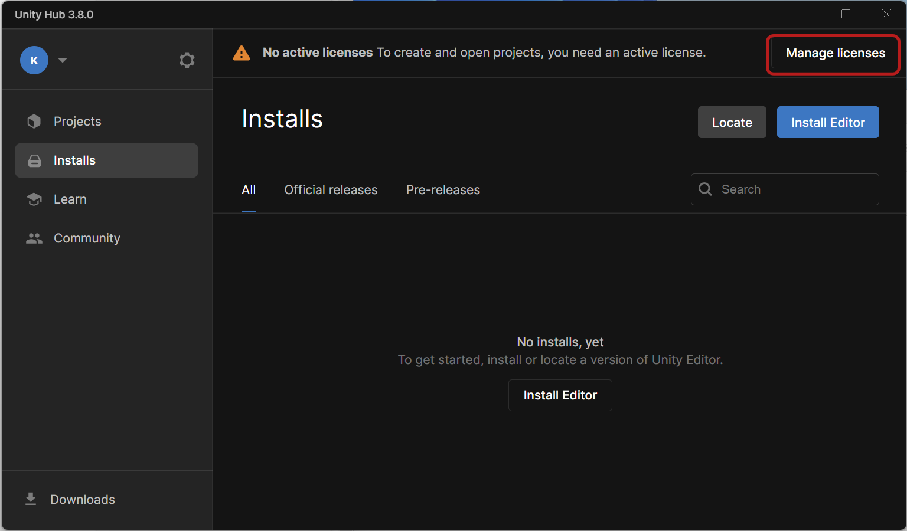
Task: Click the search magnifier icon
Action: [x=705, y=189]
